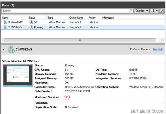Sort by the Status column header
Screen dimensions: 166x114
(37, 18)
